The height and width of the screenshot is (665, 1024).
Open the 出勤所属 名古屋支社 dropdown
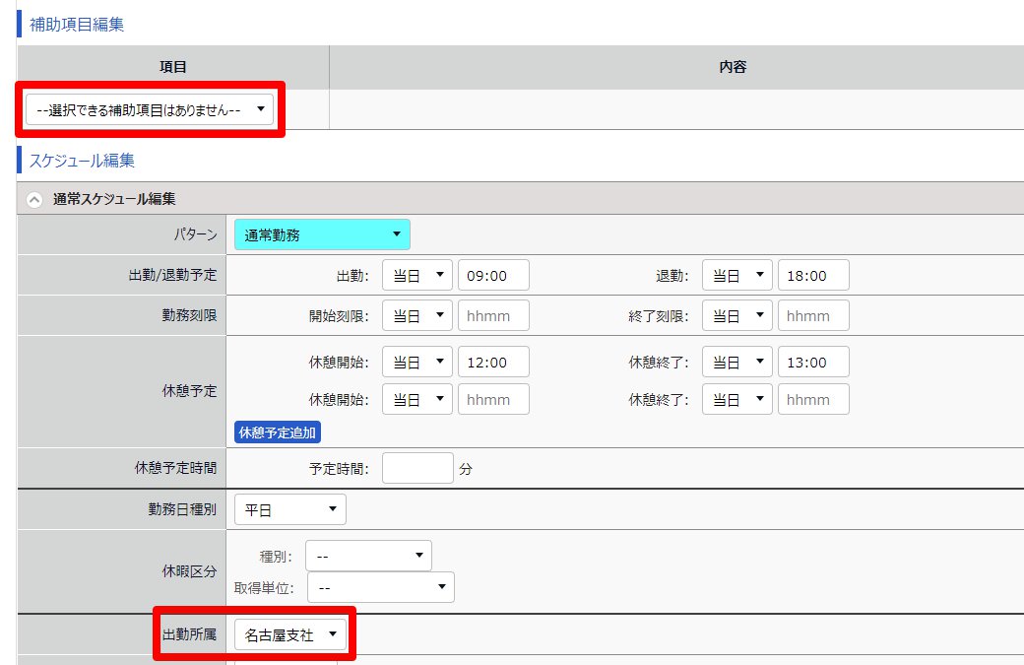[289, 634]
